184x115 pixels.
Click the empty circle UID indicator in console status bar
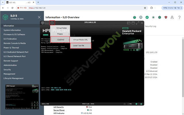click(139, 104)
